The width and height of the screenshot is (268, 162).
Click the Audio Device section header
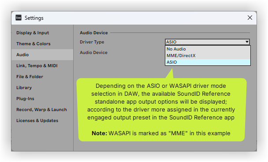click(x=93, y=32)
